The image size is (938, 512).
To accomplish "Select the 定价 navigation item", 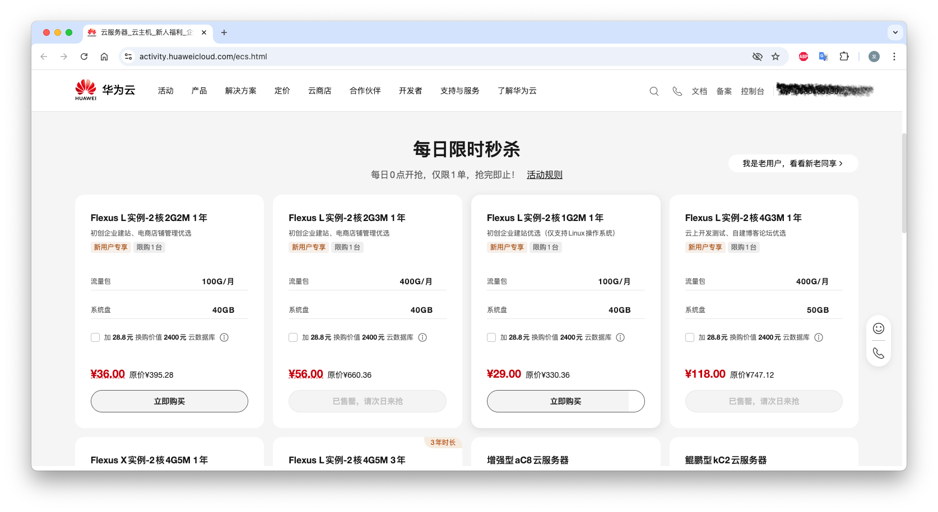I will click(x=282, y=91).
